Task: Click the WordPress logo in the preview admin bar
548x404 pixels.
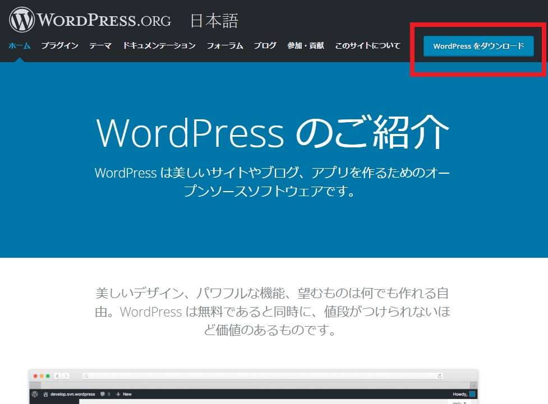Action: [x=35, y=394]
